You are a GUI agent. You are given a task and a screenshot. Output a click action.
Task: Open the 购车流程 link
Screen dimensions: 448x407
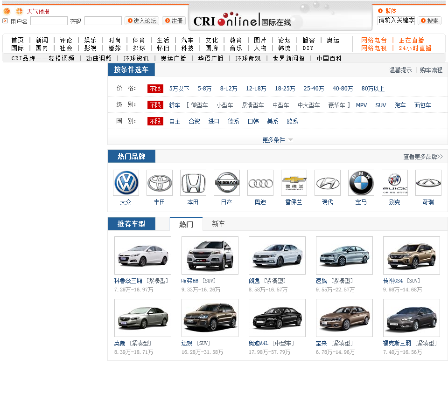431,70
